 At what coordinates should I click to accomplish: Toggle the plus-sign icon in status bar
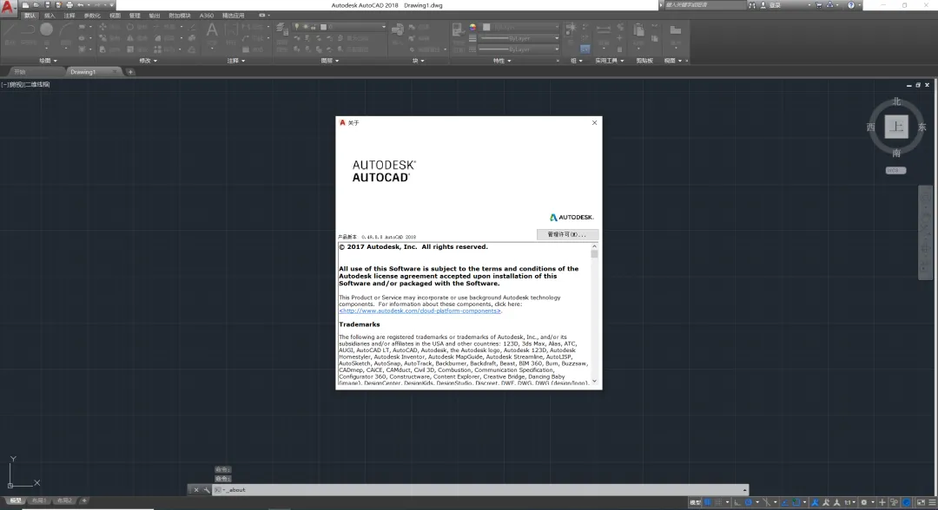click(x=882, y=502)
